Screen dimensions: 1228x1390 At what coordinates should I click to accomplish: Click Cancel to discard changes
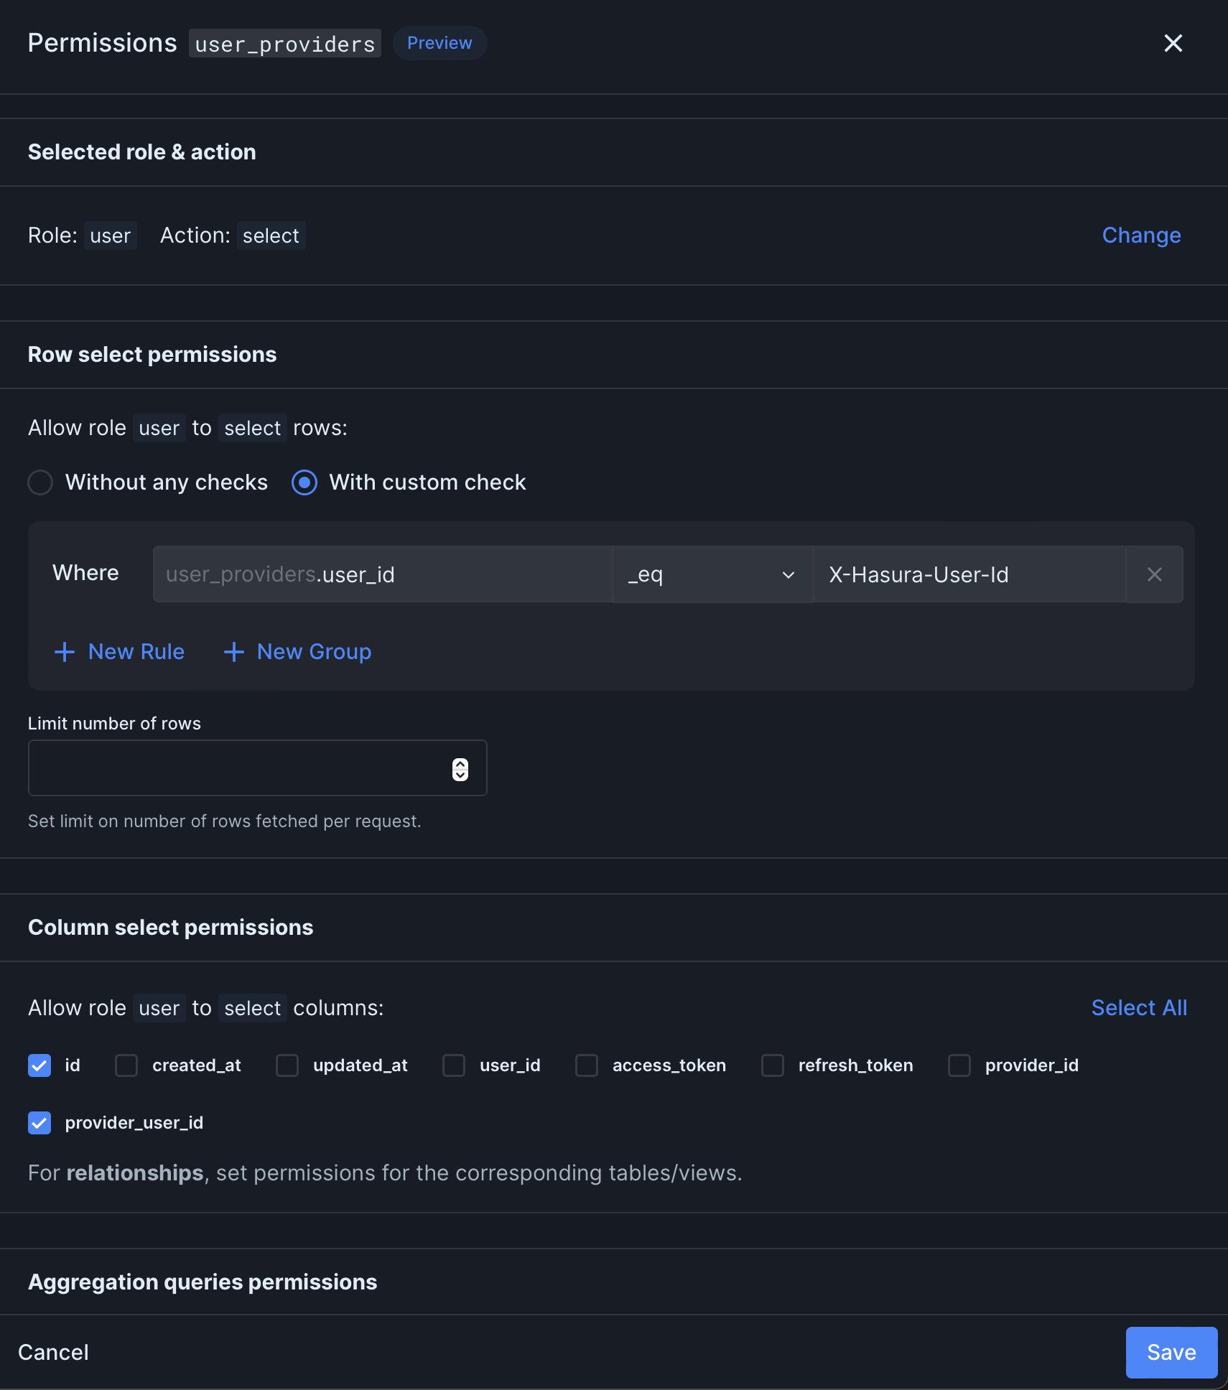(53, 1352)
